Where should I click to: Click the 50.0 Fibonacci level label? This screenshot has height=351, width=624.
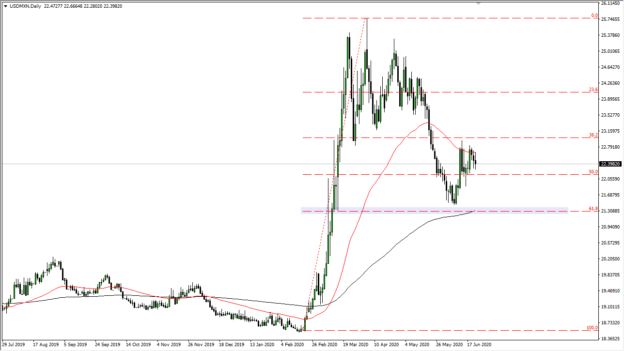[x=593, y=172]
